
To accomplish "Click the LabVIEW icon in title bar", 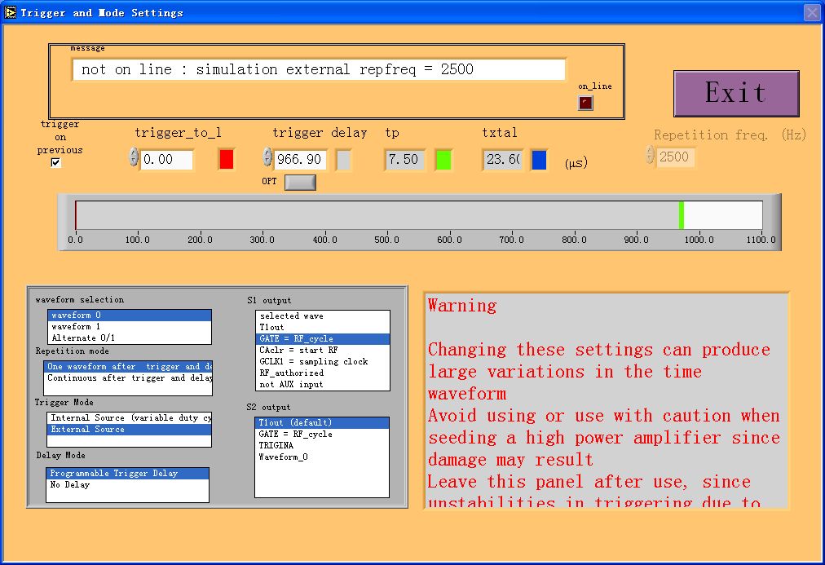I will 11,12.
